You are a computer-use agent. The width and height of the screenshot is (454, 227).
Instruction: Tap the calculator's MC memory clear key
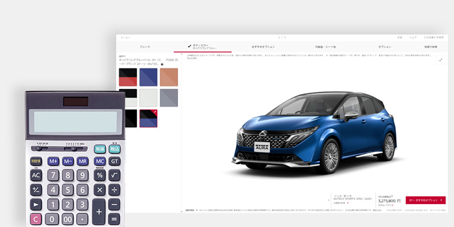click(x=100, y=161)
